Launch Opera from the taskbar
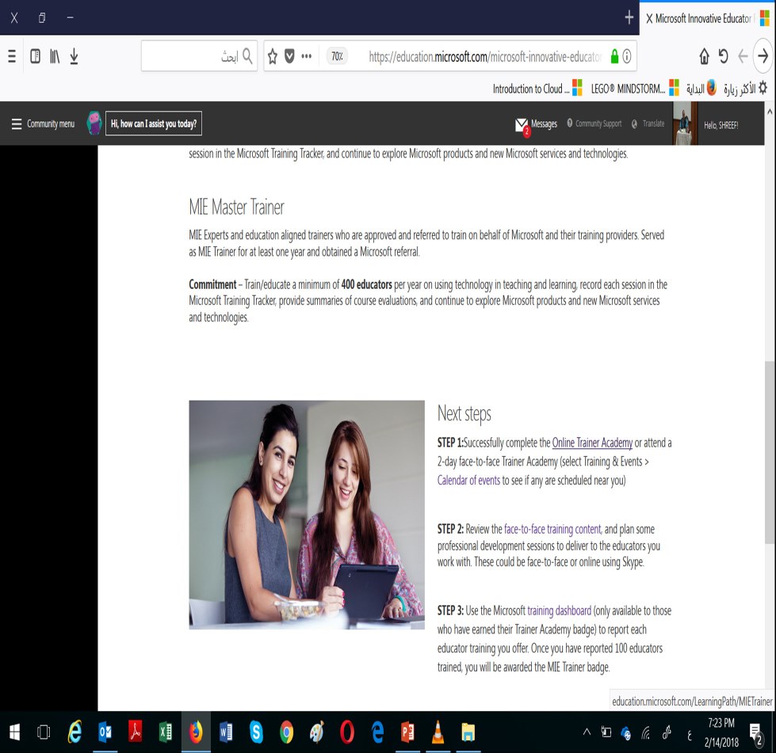 click(347, 732)
